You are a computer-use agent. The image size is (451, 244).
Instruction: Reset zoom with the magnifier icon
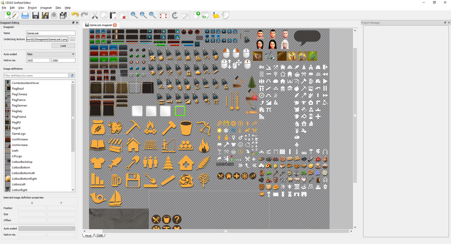tap(152, 15)
